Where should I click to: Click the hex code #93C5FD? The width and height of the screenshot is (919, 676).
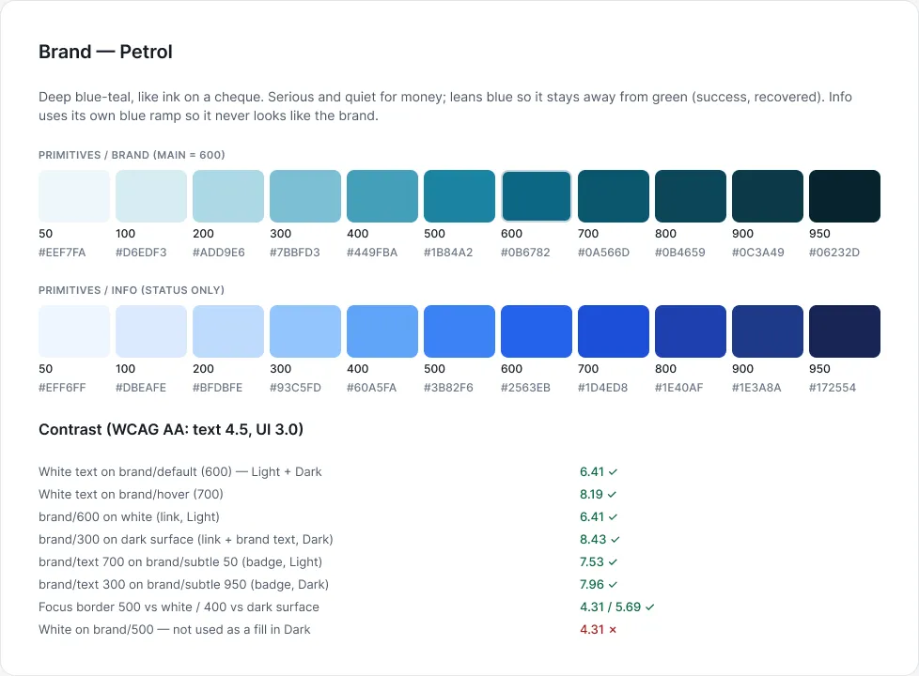tap(295, 388)
